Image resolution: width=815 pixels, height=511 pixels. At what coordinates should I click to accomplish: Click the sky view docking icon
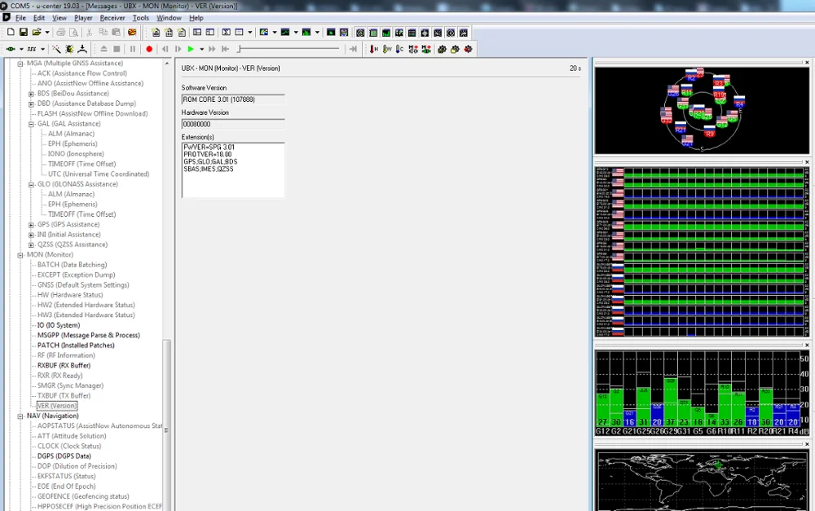[360, 33]
